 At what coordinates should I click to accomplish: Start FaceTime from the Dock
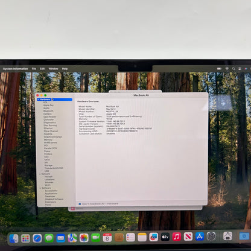point(95,238)
